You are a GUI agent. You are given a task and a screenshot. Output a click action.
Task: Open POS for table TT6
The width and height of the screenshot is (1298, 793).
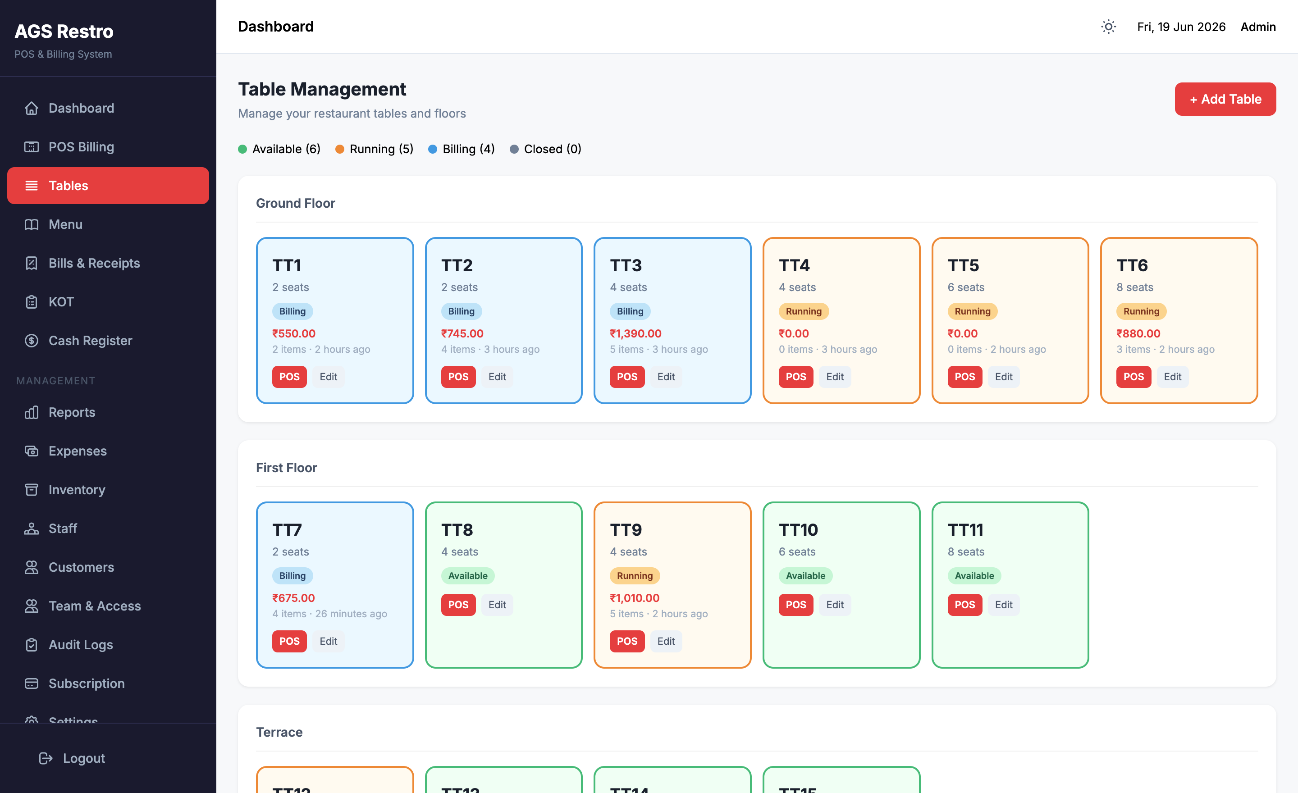pyautogui.click(x=1133, y=377)
